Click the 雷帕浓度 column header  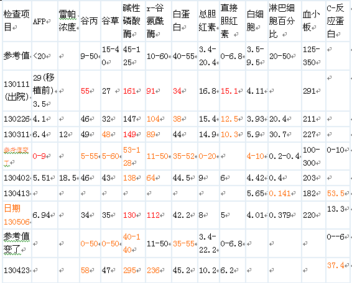pos(68,21)
